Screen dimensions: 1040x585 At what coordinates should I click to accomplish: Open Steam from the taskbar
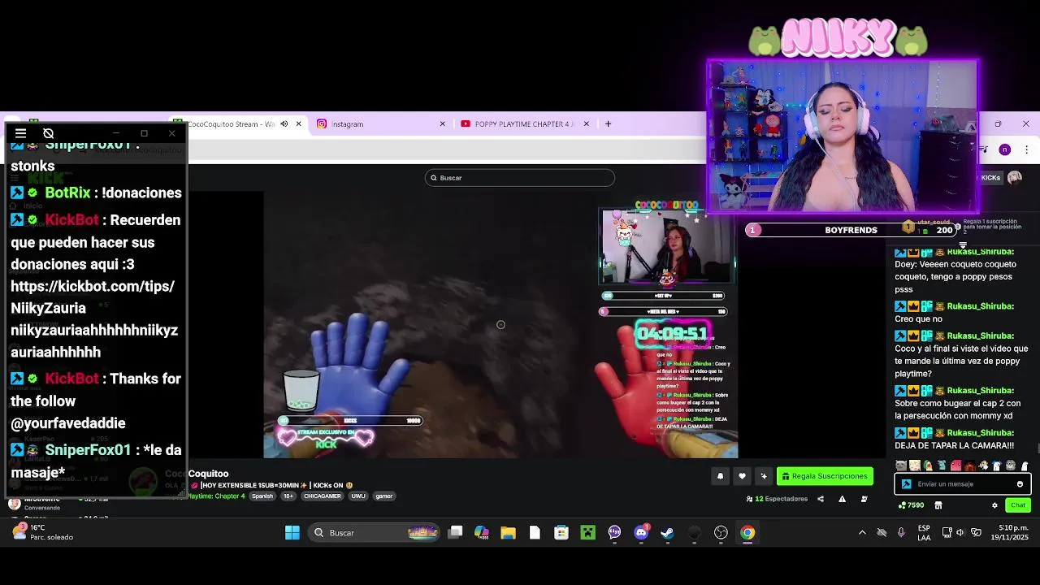pos(667,533)
